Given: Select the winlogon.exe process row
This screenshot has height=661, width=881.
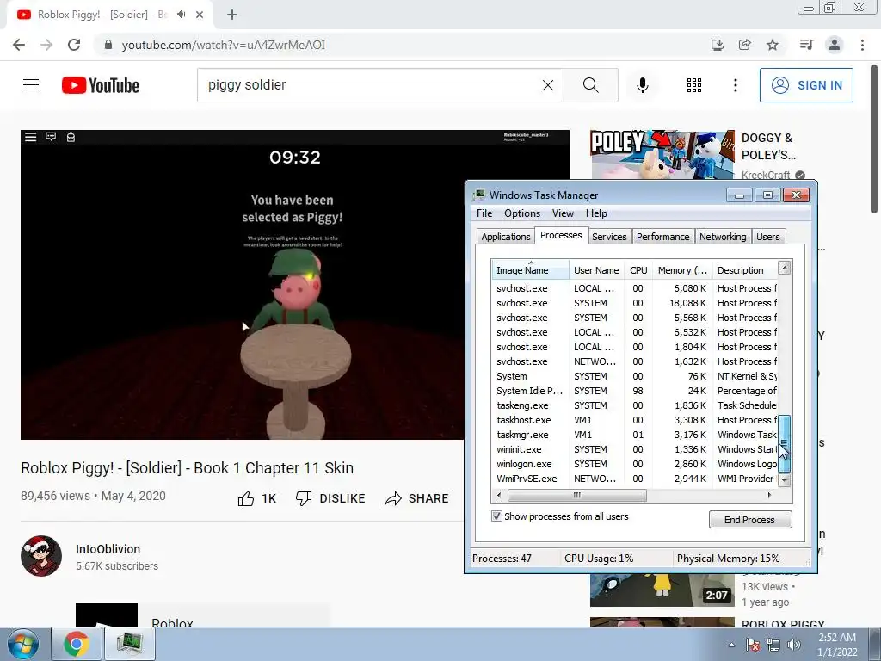Looking at the screenshot, I should click(635, 464).
